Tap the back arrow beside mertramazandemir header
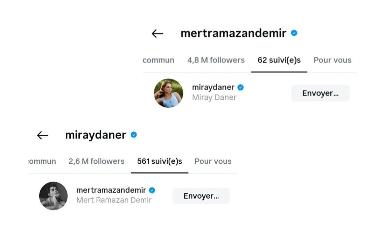 point(157,34)
